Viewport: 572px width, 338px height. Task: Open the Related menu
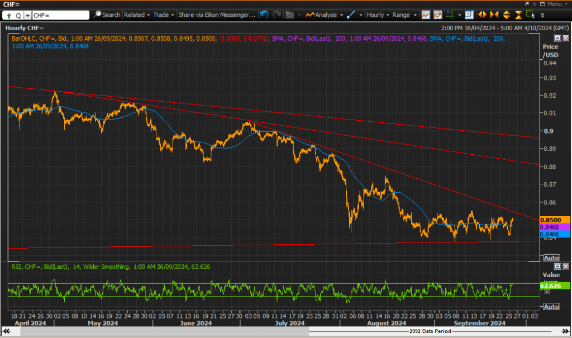(137, 15)
